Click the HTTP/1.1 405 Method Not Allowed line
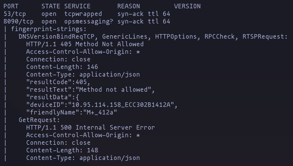This screenshot has height=166, width=293. coord(85,44)
